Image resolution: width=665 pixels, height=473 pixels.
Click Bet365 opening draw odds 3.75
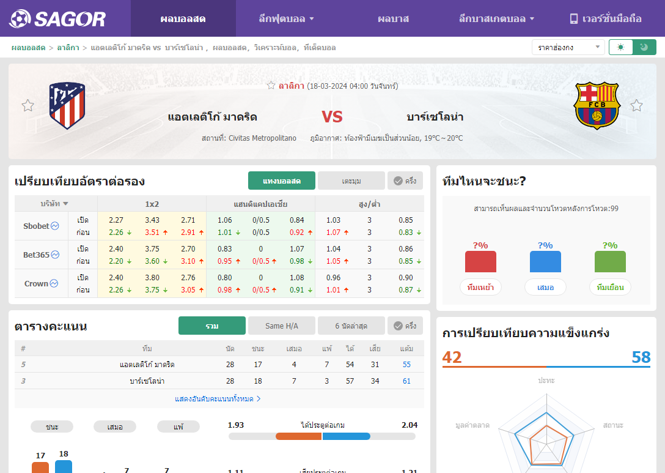tap(152, 249)
